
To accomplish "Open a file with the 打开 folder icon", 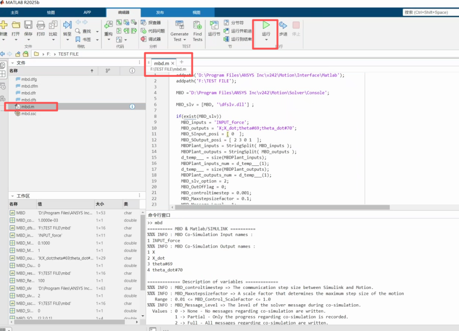I will coord(16,25).
